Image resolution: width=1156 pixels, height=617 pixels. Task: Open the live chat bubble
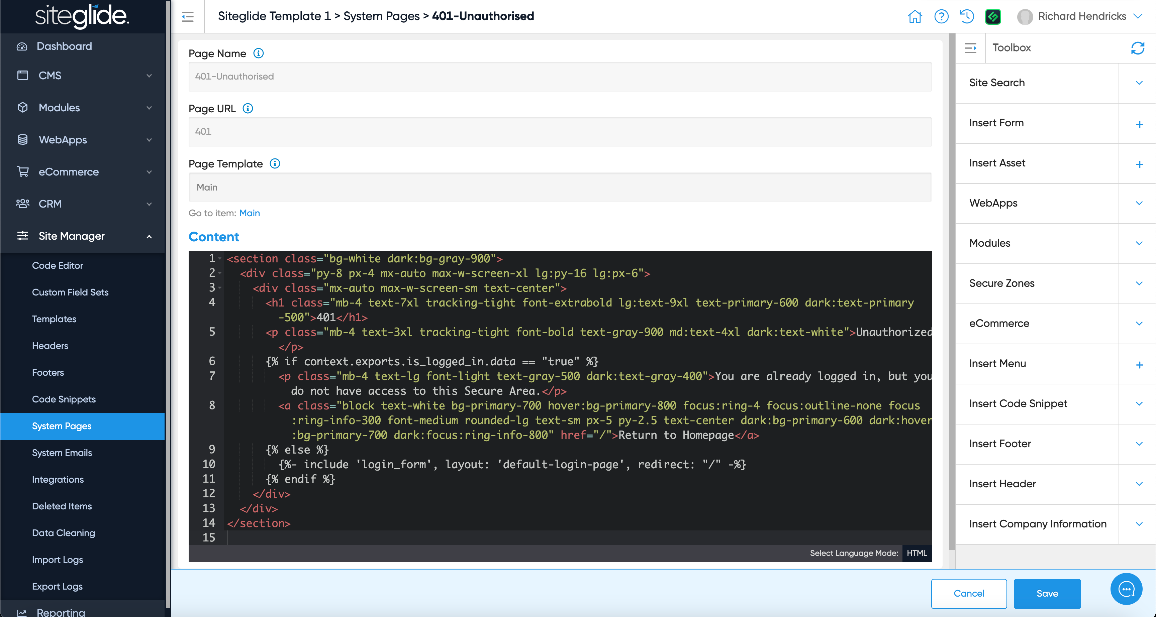1126,589
